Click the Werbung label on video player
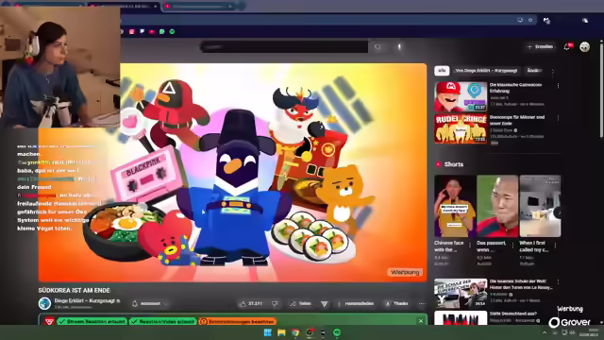The width and height of the screenshot is (604, 340). [405, 273]
